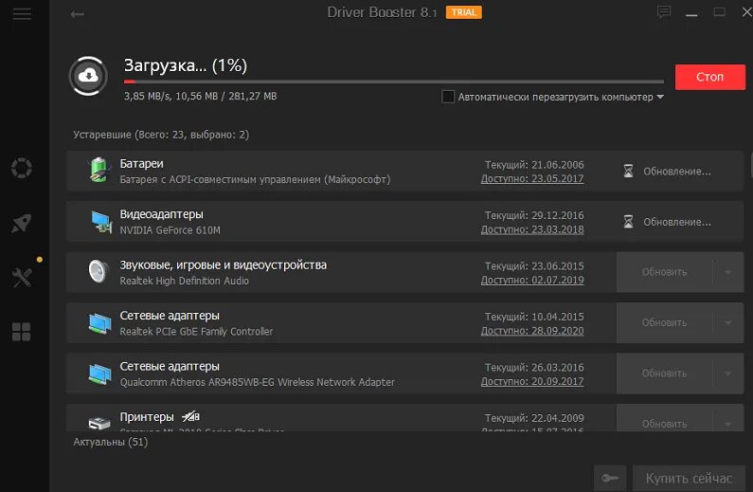Click the license key icon button
The image size is (753, 492).
(610, 478)
